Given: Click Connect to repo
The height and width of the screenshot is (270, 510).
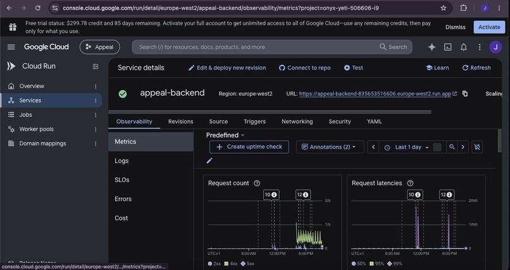Looking at the screenshot, I should 305,68.
